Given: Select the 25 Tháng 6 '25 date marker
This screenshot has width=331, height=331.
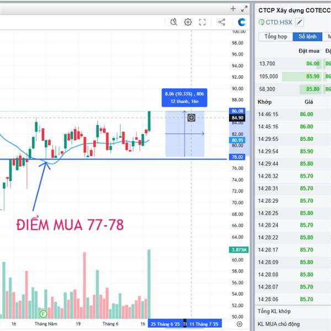Looking at the screenshot, I should [165, 324].
